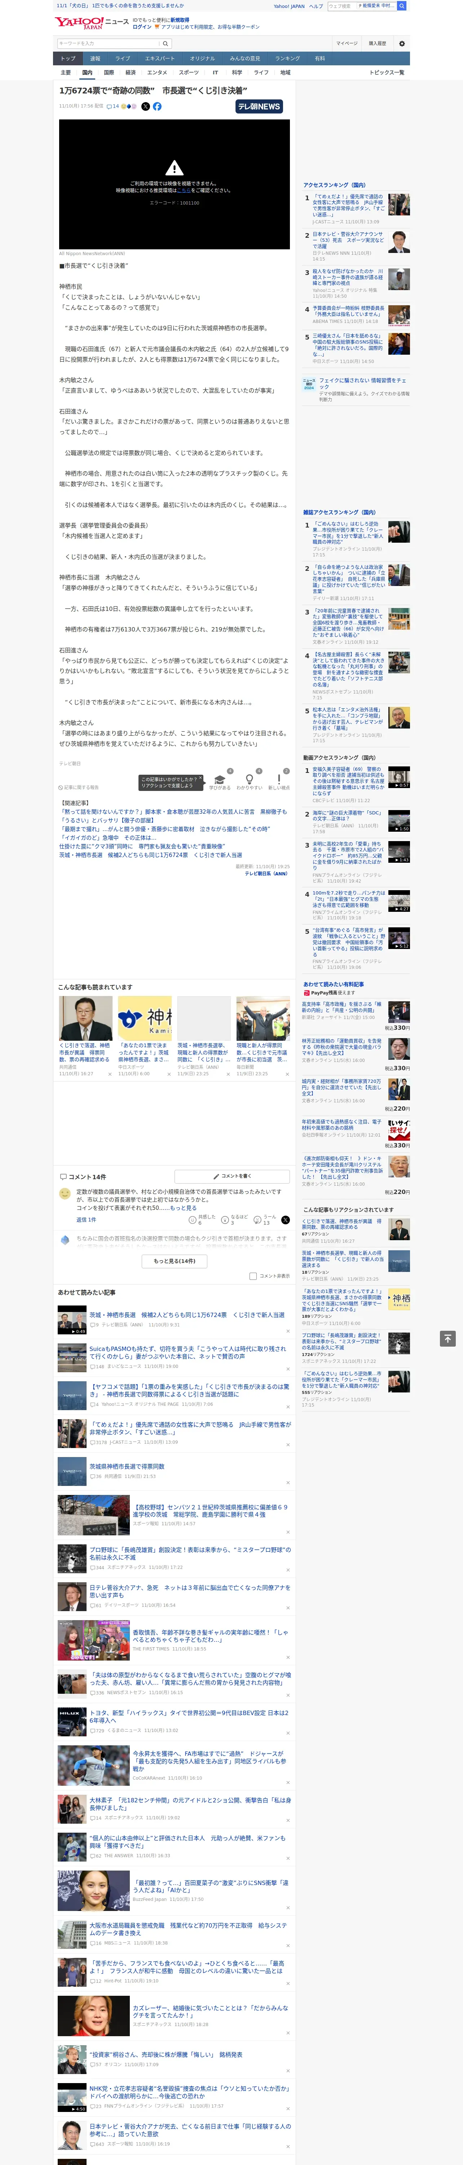The height and width of the screenshot is (2165, 463).
Task: Open the ランキング tab
Action: coord(287,58)
